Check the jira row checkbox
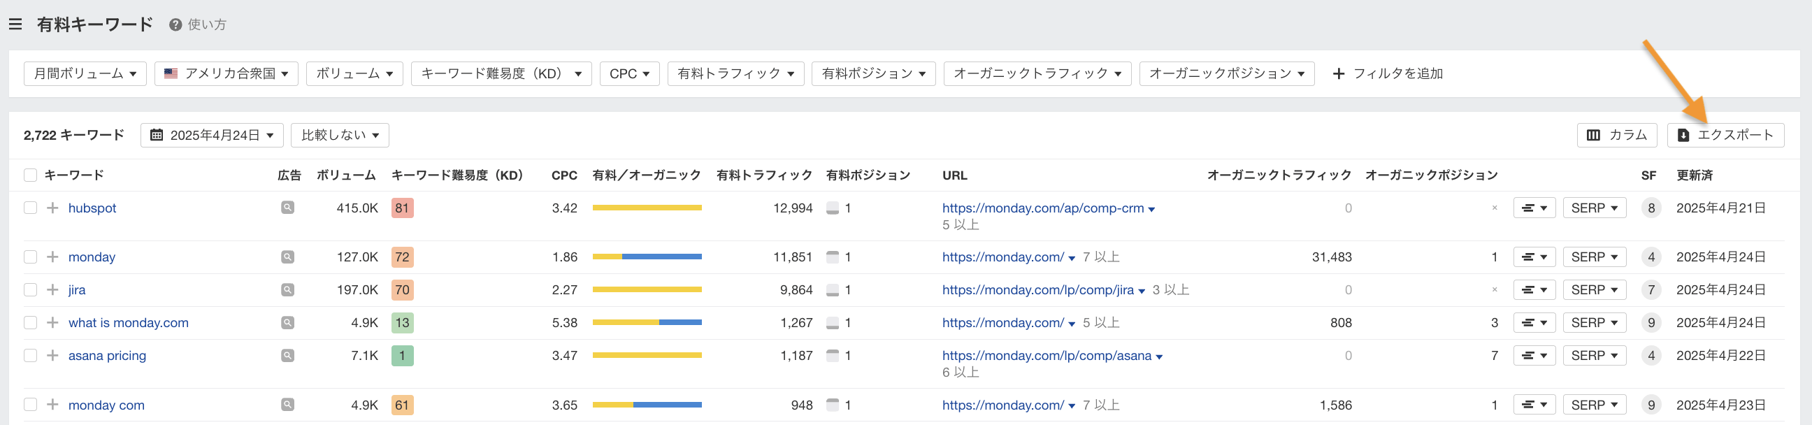This screenshot has width=1812, height=425. [x=30, y=290]
